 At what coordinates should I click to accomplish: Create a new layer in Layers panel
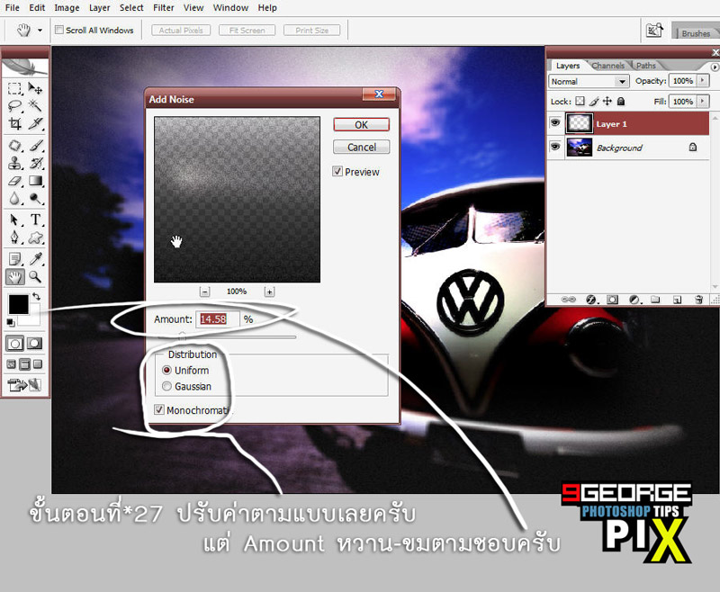(x=677, y=300)
